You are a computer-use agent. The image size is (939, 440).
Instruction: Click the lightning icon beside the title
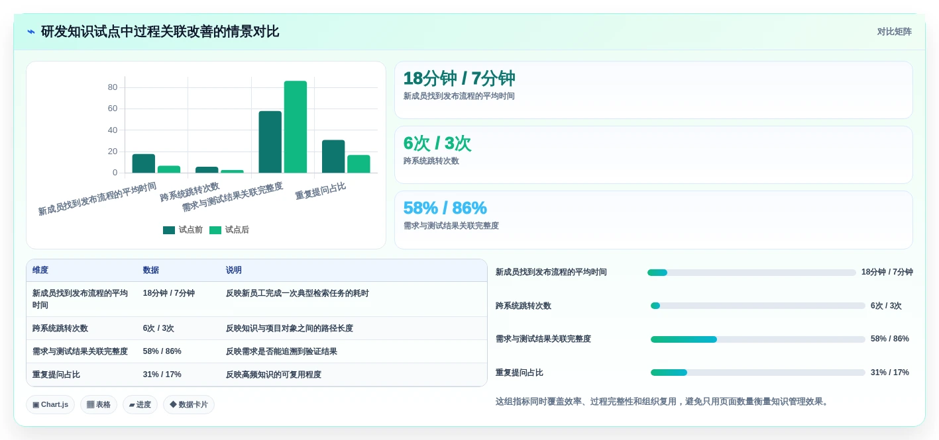coord(31,32)
